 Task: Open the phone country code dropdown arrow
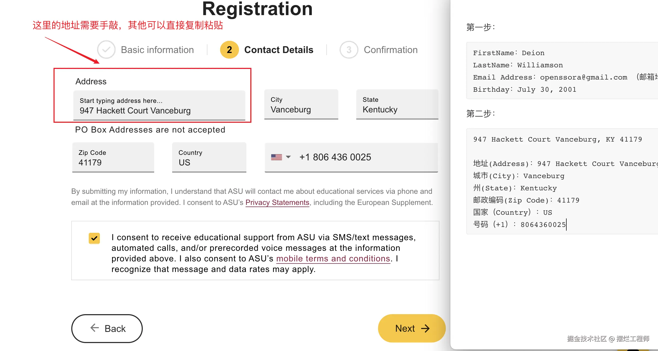click(288, 157)
